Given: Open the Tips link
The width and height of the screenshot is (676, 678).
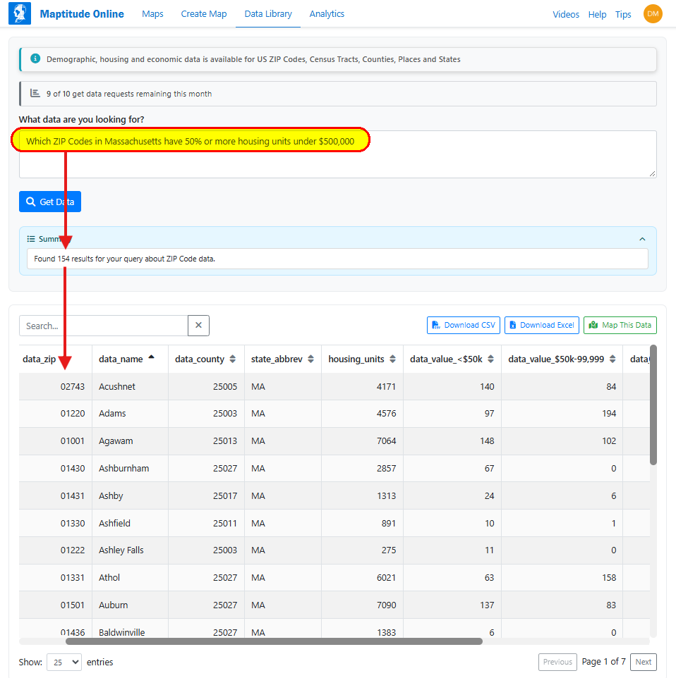Looking at the screenshot, I should tap(623, 14).
